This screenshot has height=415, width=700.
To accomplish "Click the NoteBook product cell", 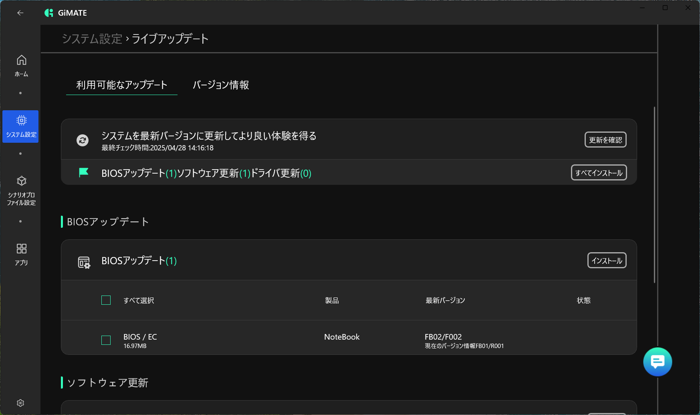I will (342, 337).
